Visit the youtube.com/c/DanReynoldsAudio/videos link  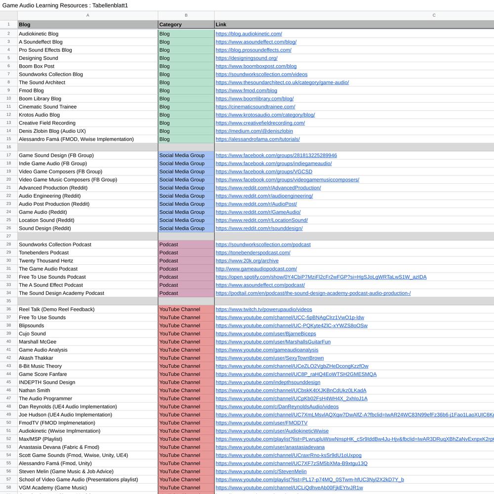pyautogui.click(x=277, y=407)
